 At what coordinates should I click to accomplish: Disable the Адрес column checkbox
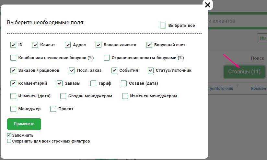tap(68, 45)
